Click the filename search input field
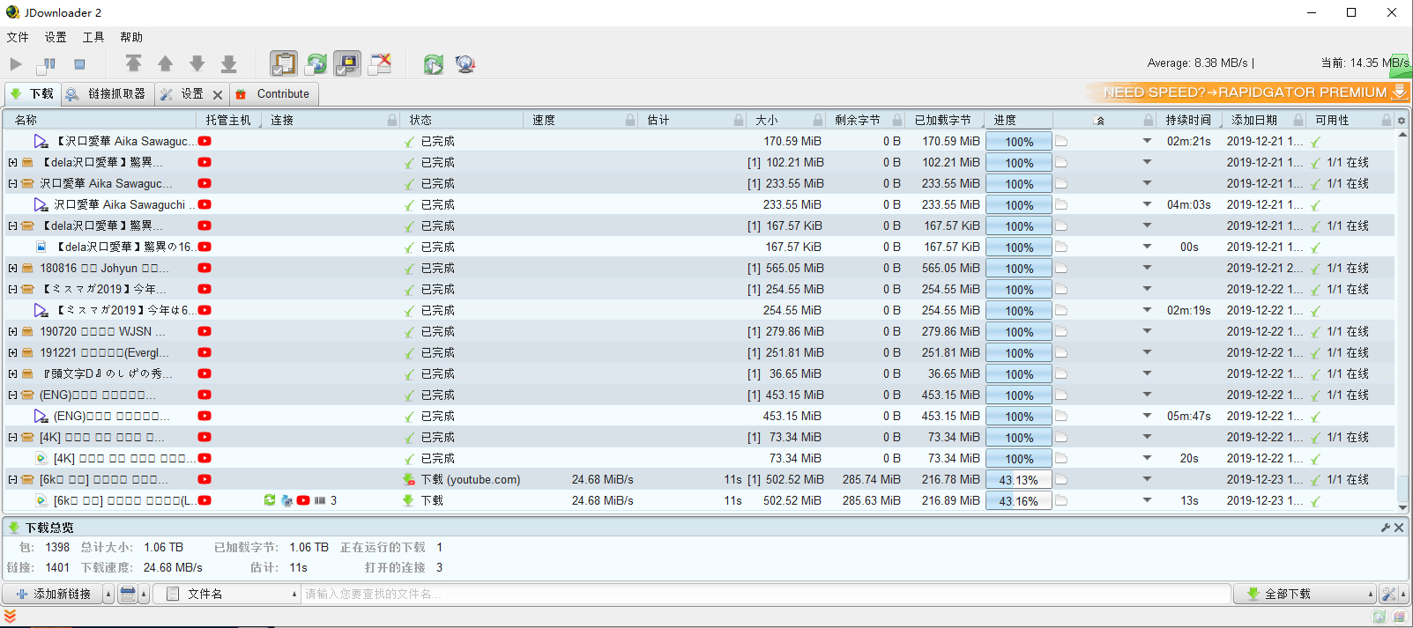The width and height of the screenshot is (1413, 628). point(765,594)
